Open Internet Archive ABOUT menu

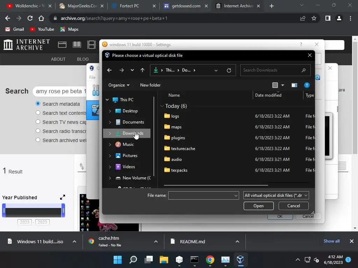pyautogui.click(x=58, y=59)
